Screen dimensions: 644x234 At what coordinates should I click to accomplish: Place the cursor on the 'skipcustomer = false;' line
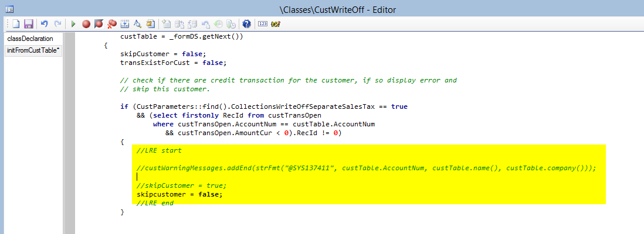[179, 194]
